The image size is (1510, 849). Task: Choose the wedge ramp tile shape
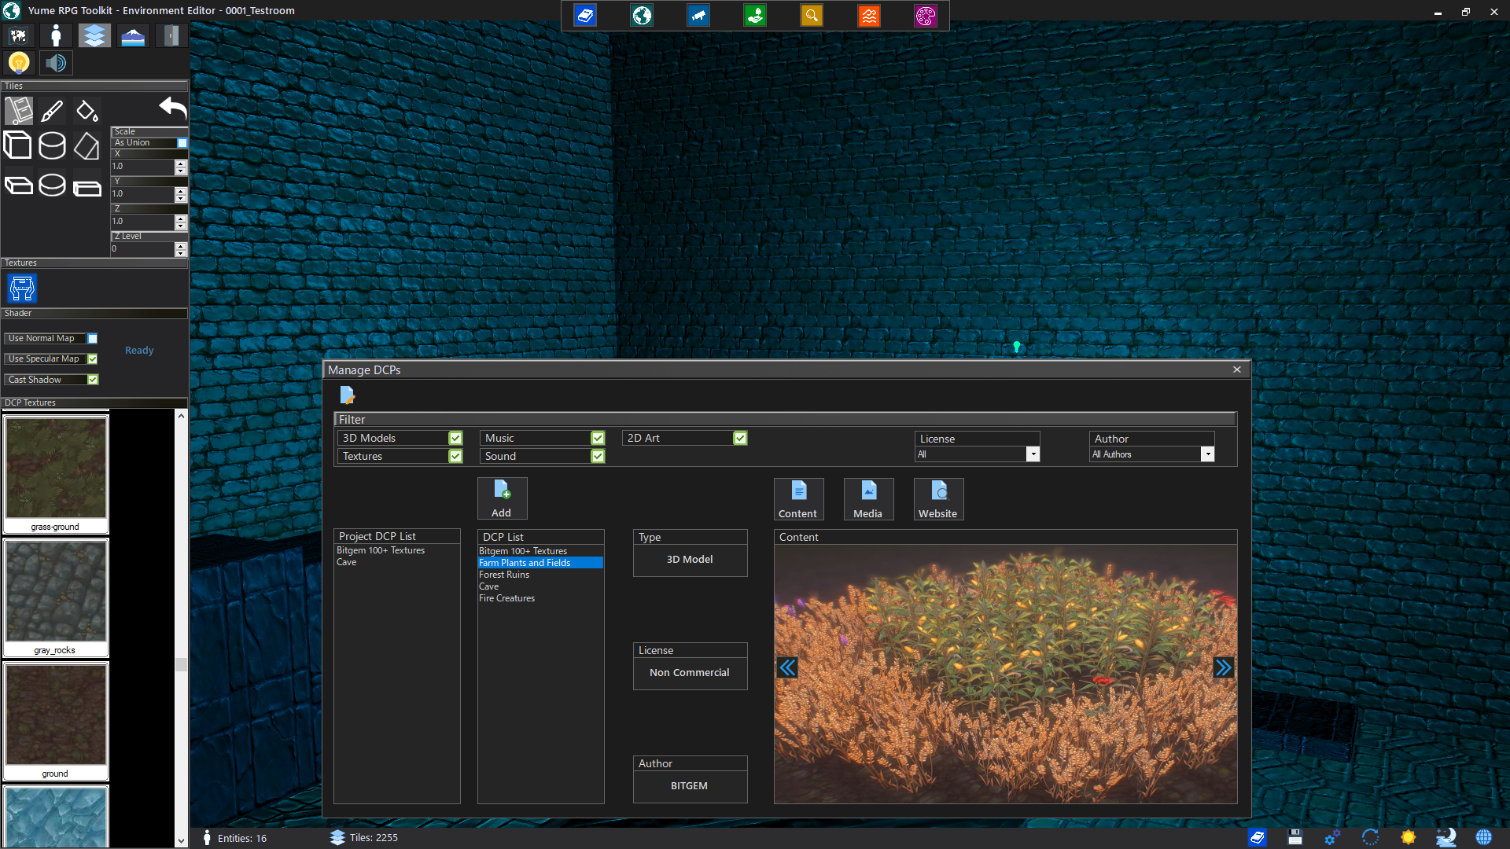[x=87, y=145]
